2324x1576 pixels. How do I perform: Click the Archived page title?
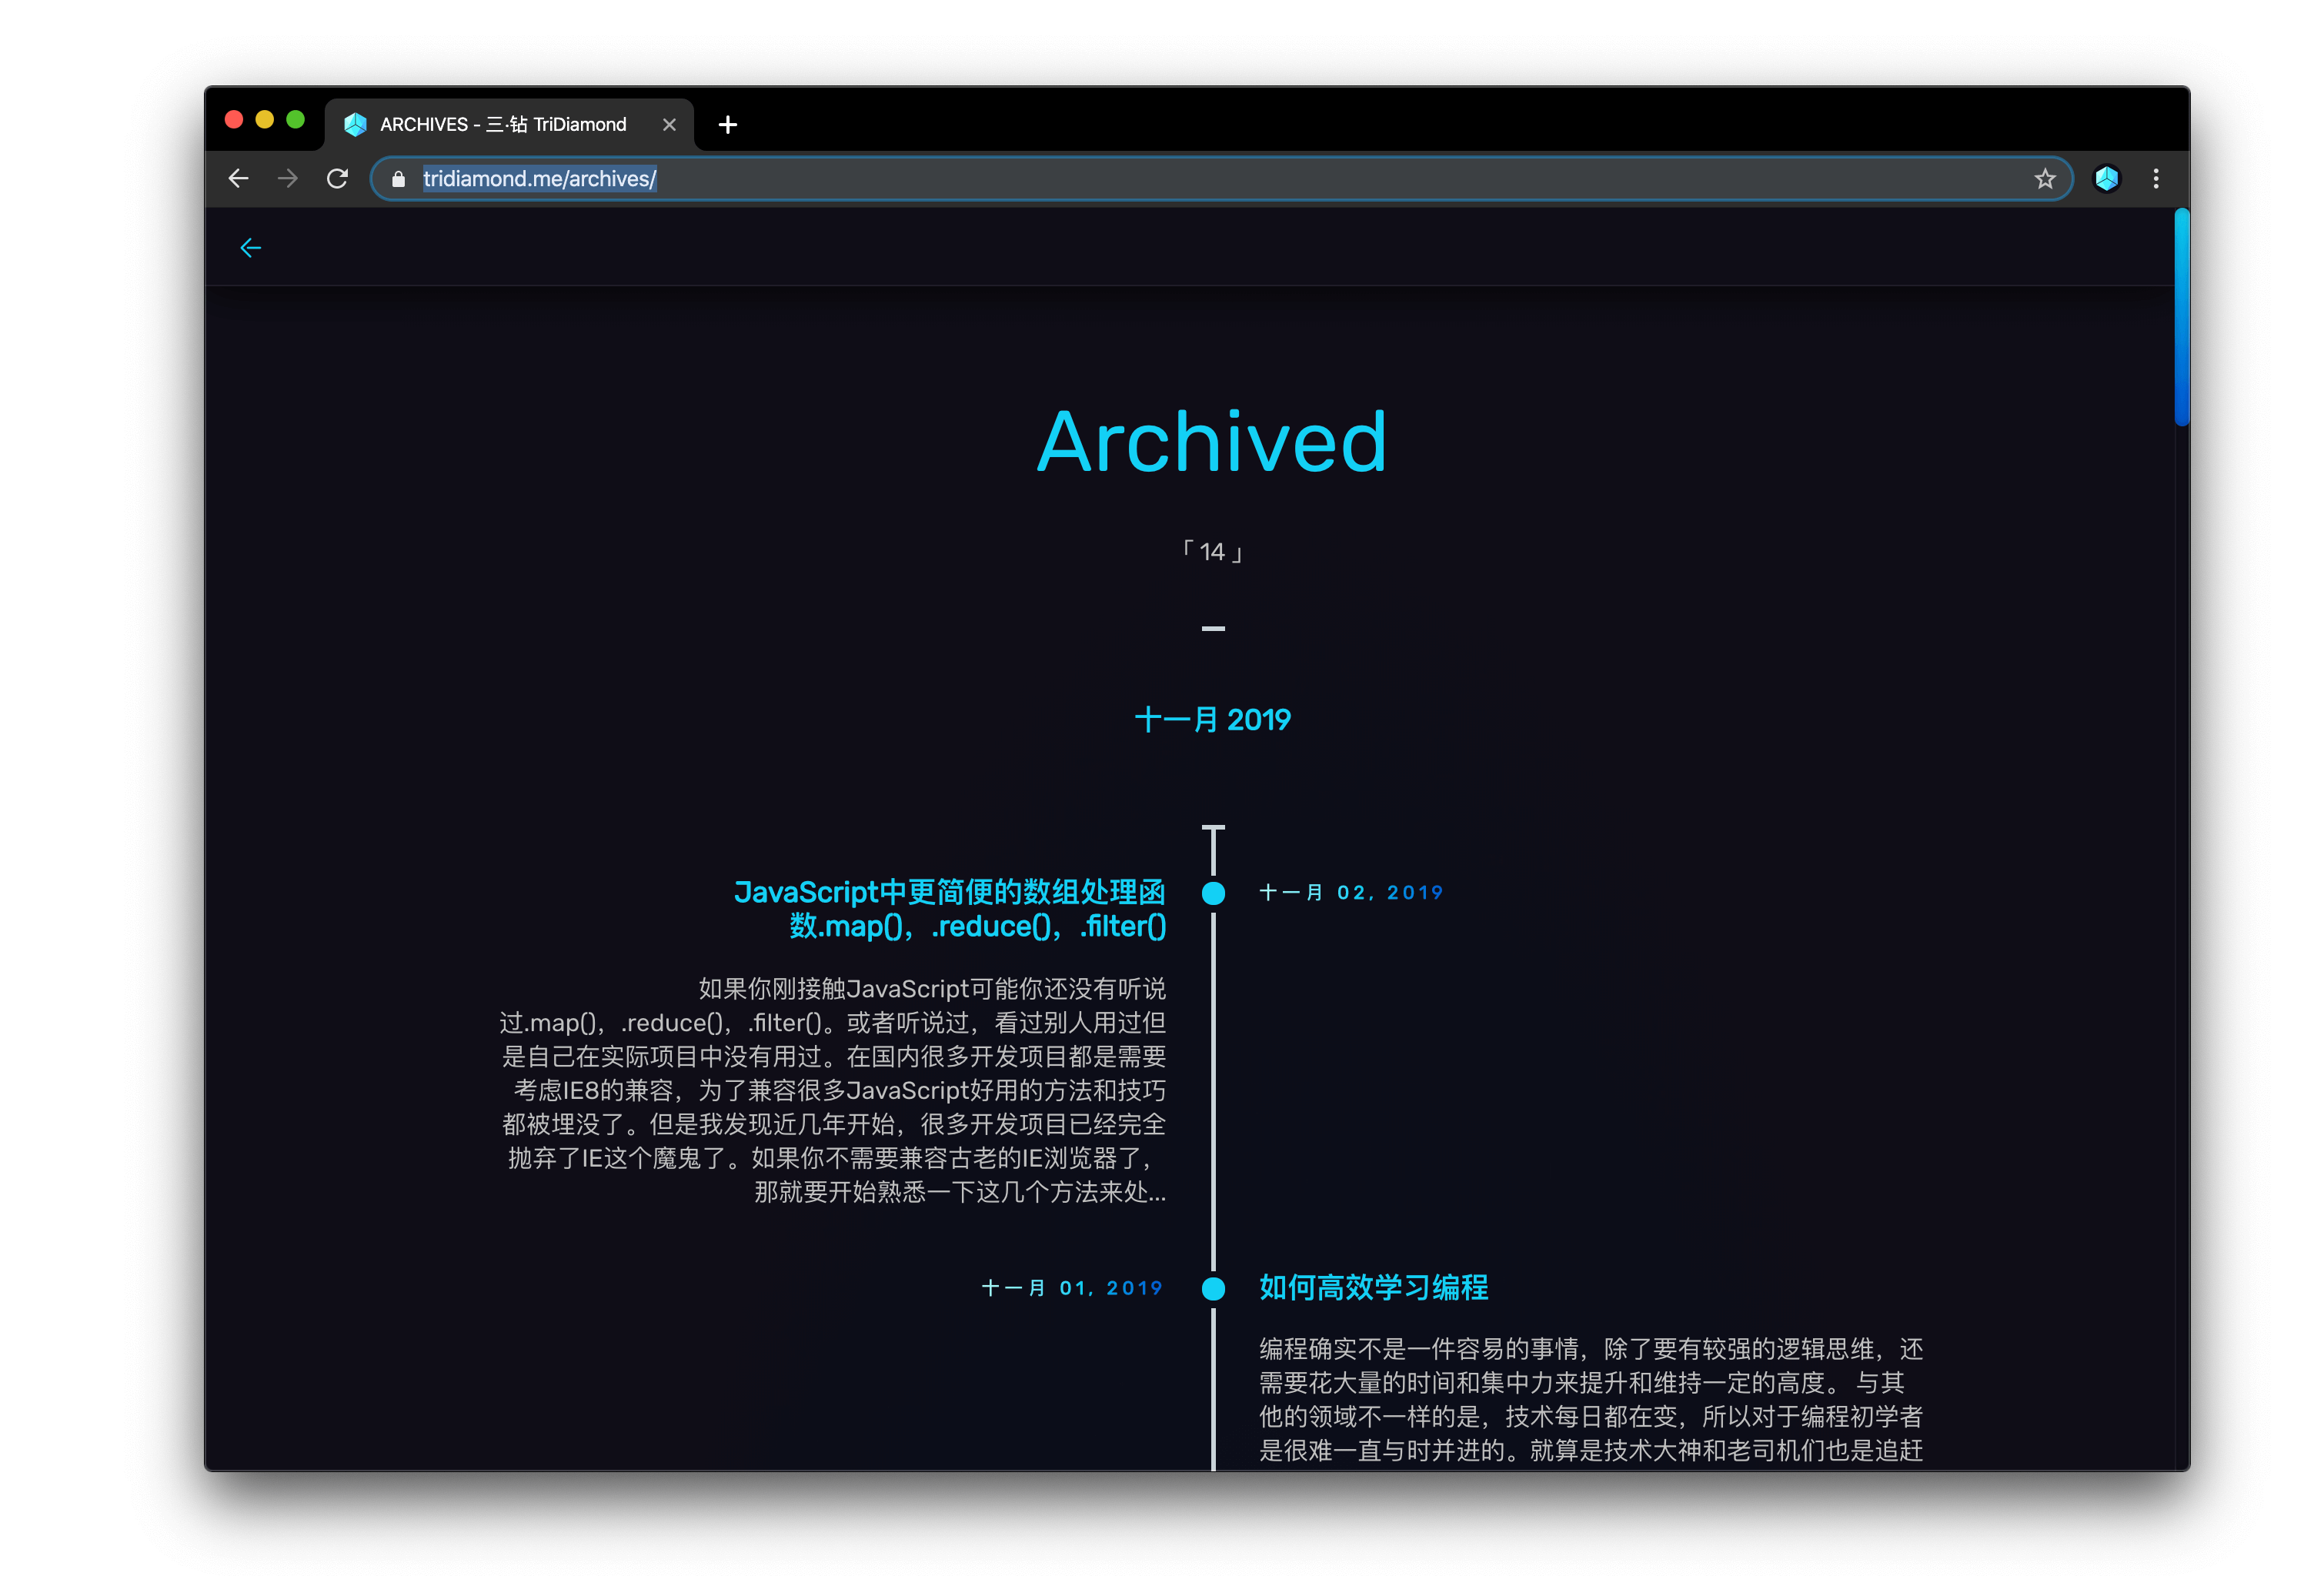coord(1212,441)
